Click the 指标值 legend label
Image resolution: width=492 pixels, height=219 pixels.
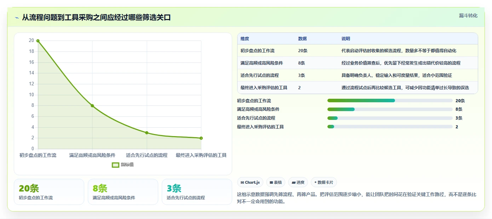(x=127, y=165)
